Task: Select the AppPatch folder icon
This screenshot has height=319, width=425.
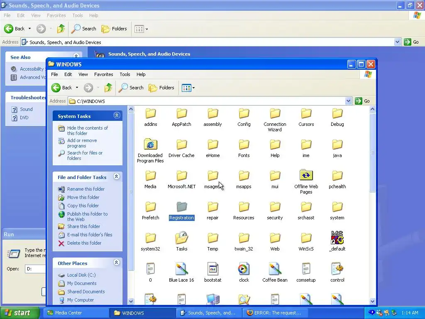Action: 182,113
